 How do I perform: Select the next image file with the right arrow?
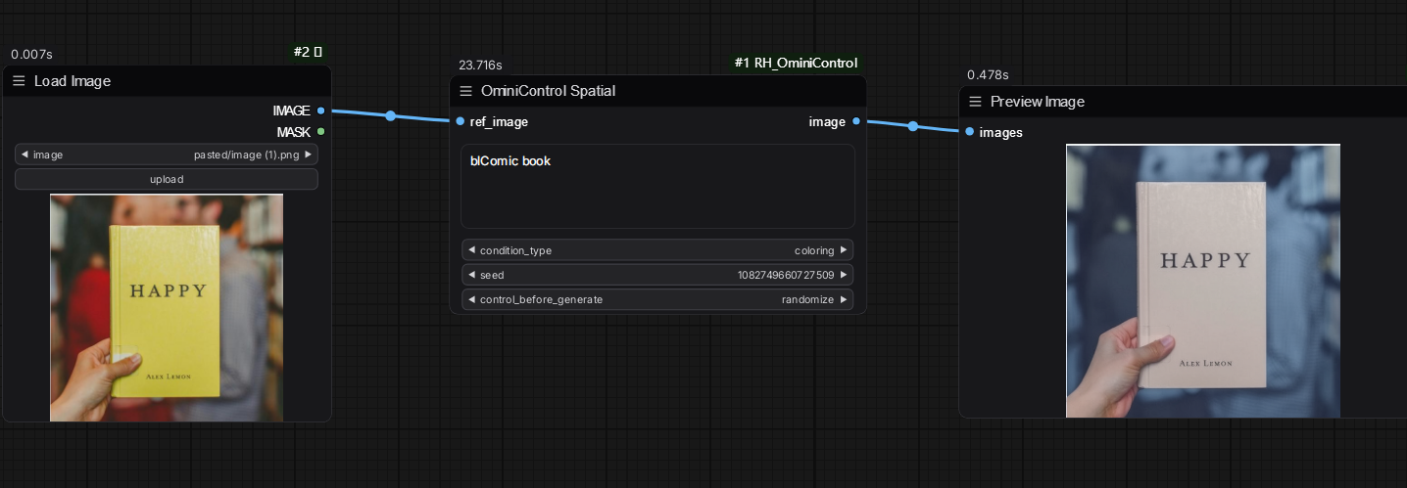click(309, 155)
